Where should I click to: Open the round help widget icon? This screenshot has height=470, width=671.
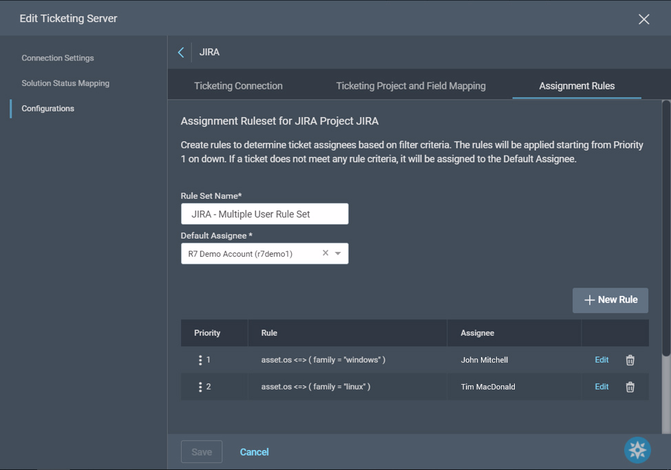click(637, 450)
